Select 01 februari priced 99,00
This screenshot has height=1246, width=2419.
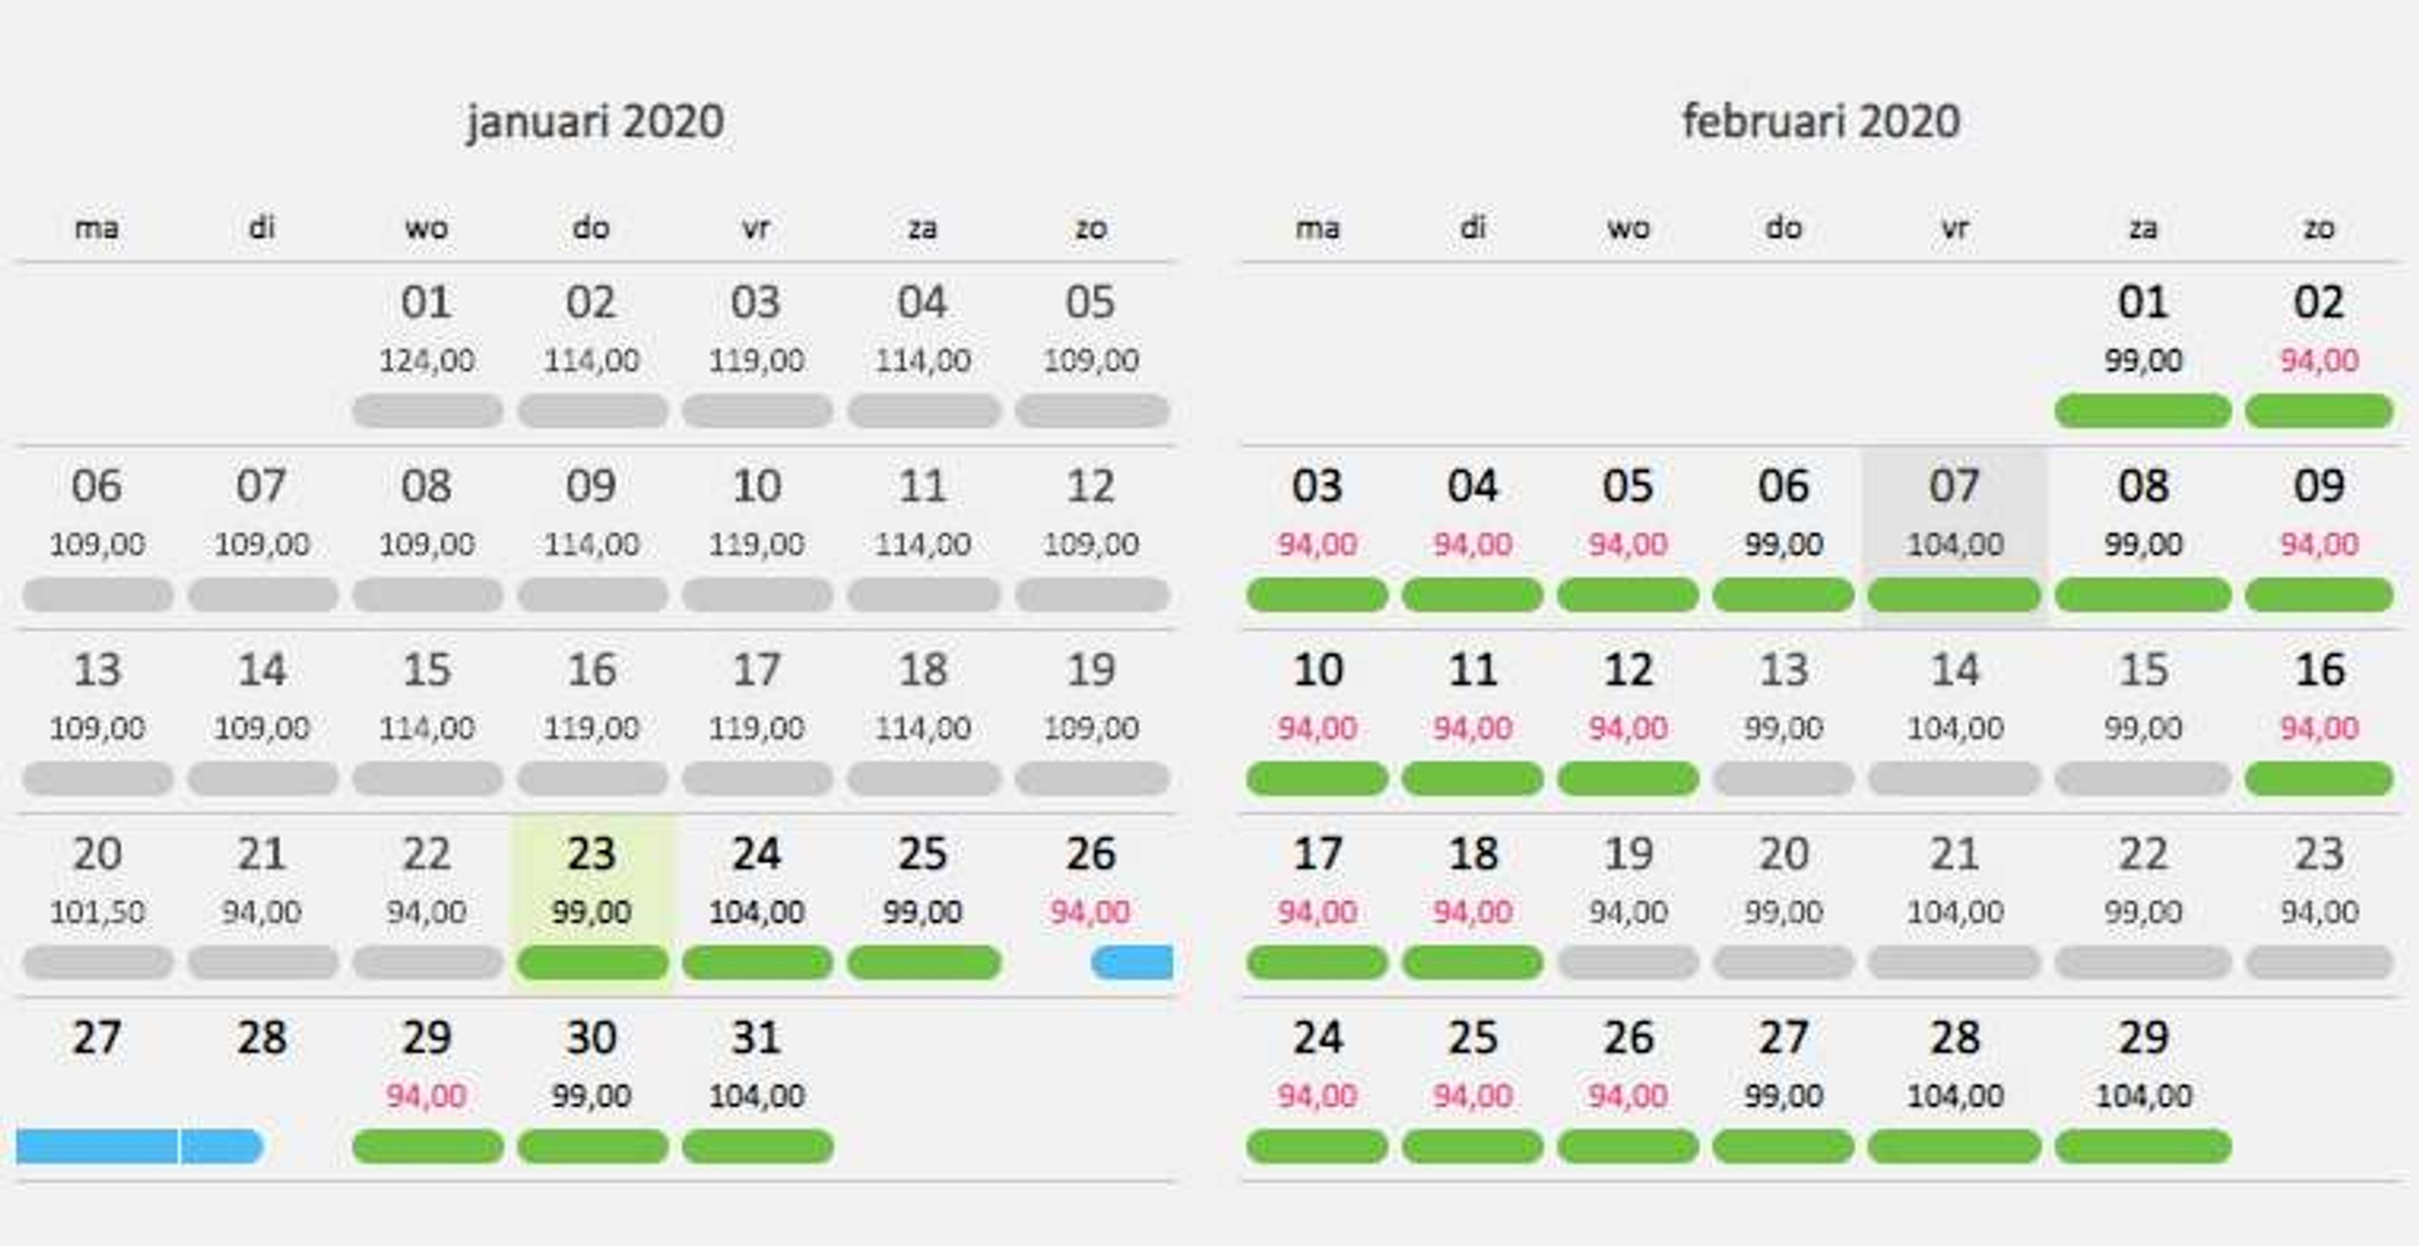click(x=2143, y=348)
